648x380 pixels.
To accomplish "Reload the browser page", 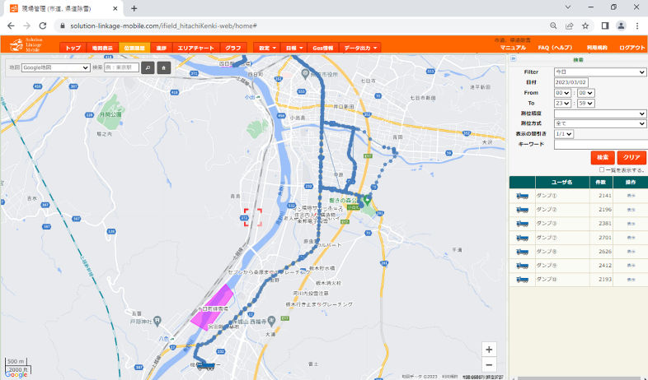I will (x=43, y=25).
